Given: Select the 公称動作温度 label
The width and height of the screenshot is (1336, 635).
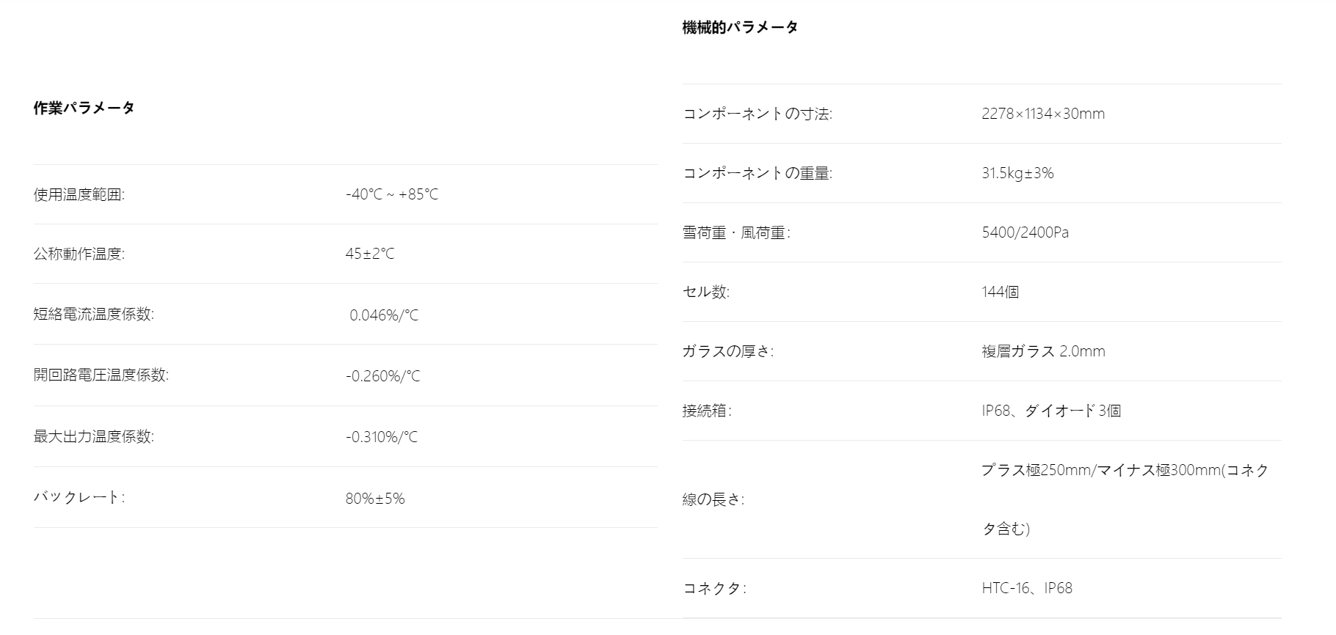Looking at the screenshot, I should (x=79, y=254).
